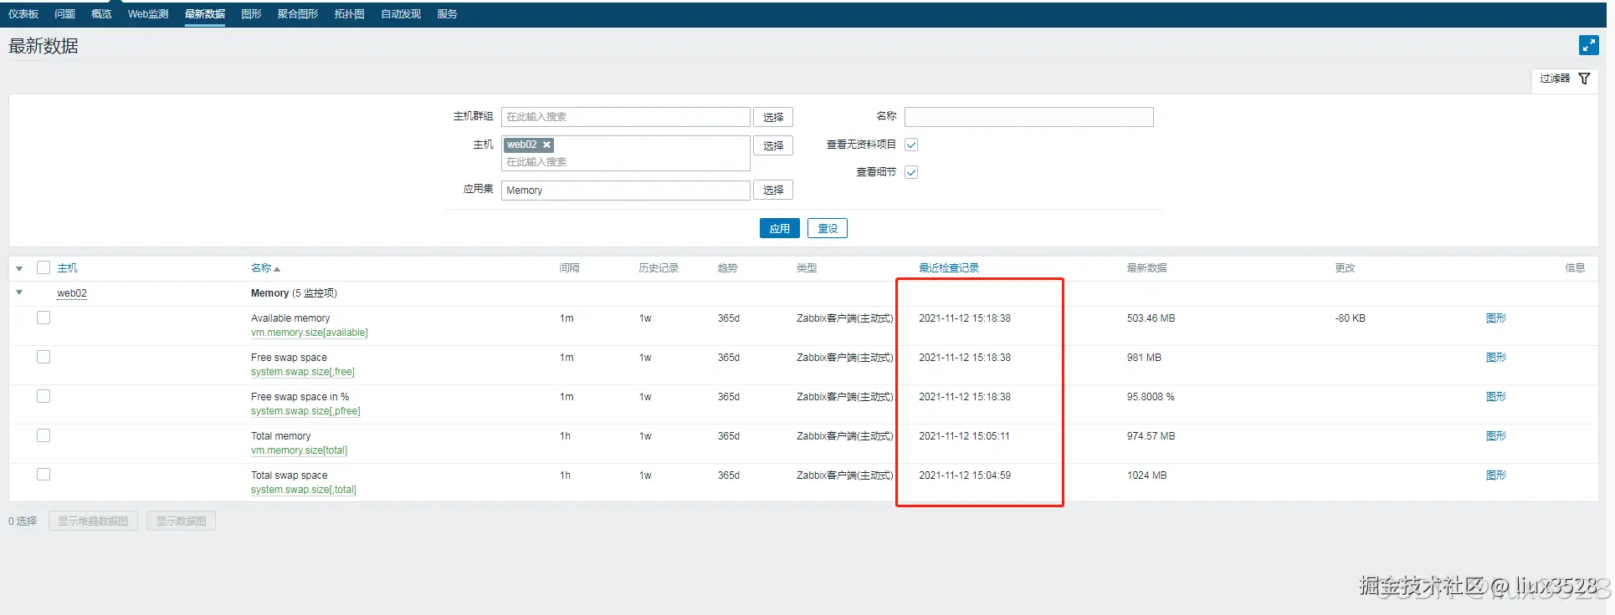Open 仪表板 menu

[x=23, y=14]
